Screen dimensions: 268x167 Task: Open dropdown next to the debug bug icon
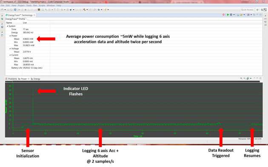click(x=74, y=10)
